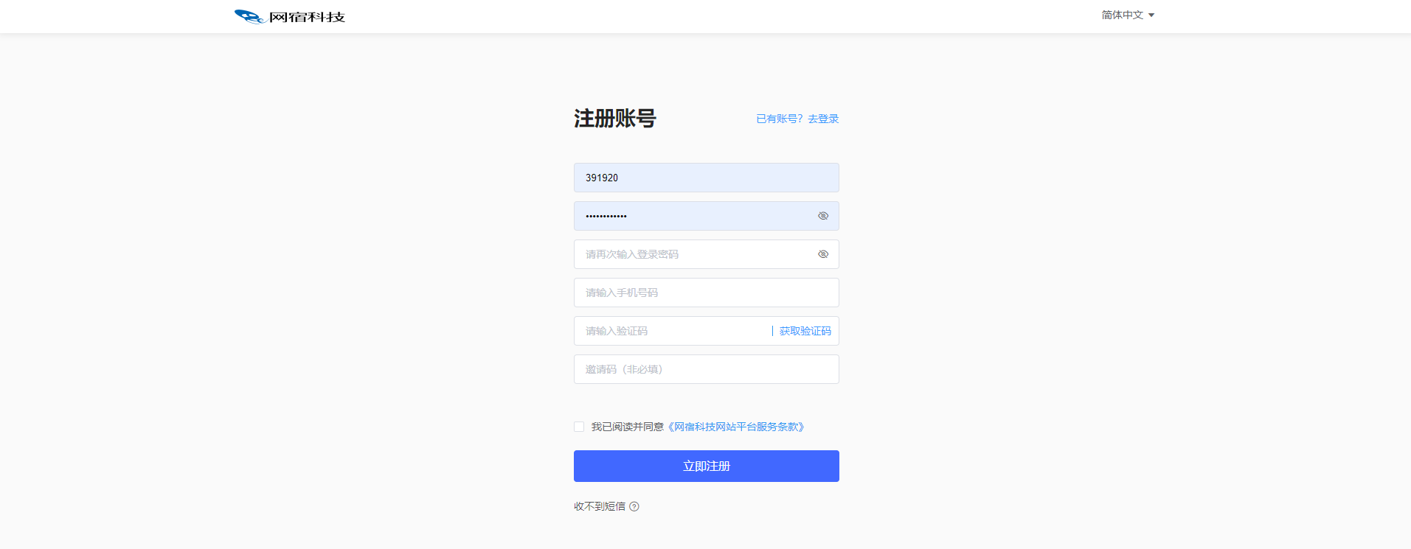Screen dimensions: 1411x549
Task: Click the question mark icon beside 收不到短信
Action: pyautogui.click(x=634, y=506)
